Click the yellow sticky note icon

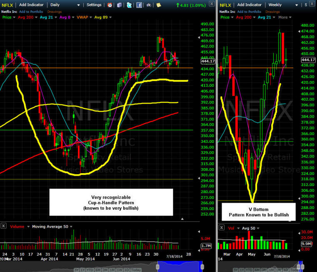pyautogui.click(x=158, y=5)
